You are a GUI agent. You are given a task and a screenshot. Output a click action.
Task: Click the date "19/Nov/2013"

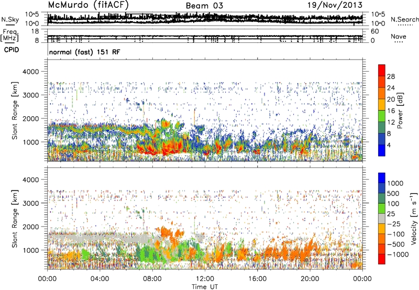[x=335, y=5]
